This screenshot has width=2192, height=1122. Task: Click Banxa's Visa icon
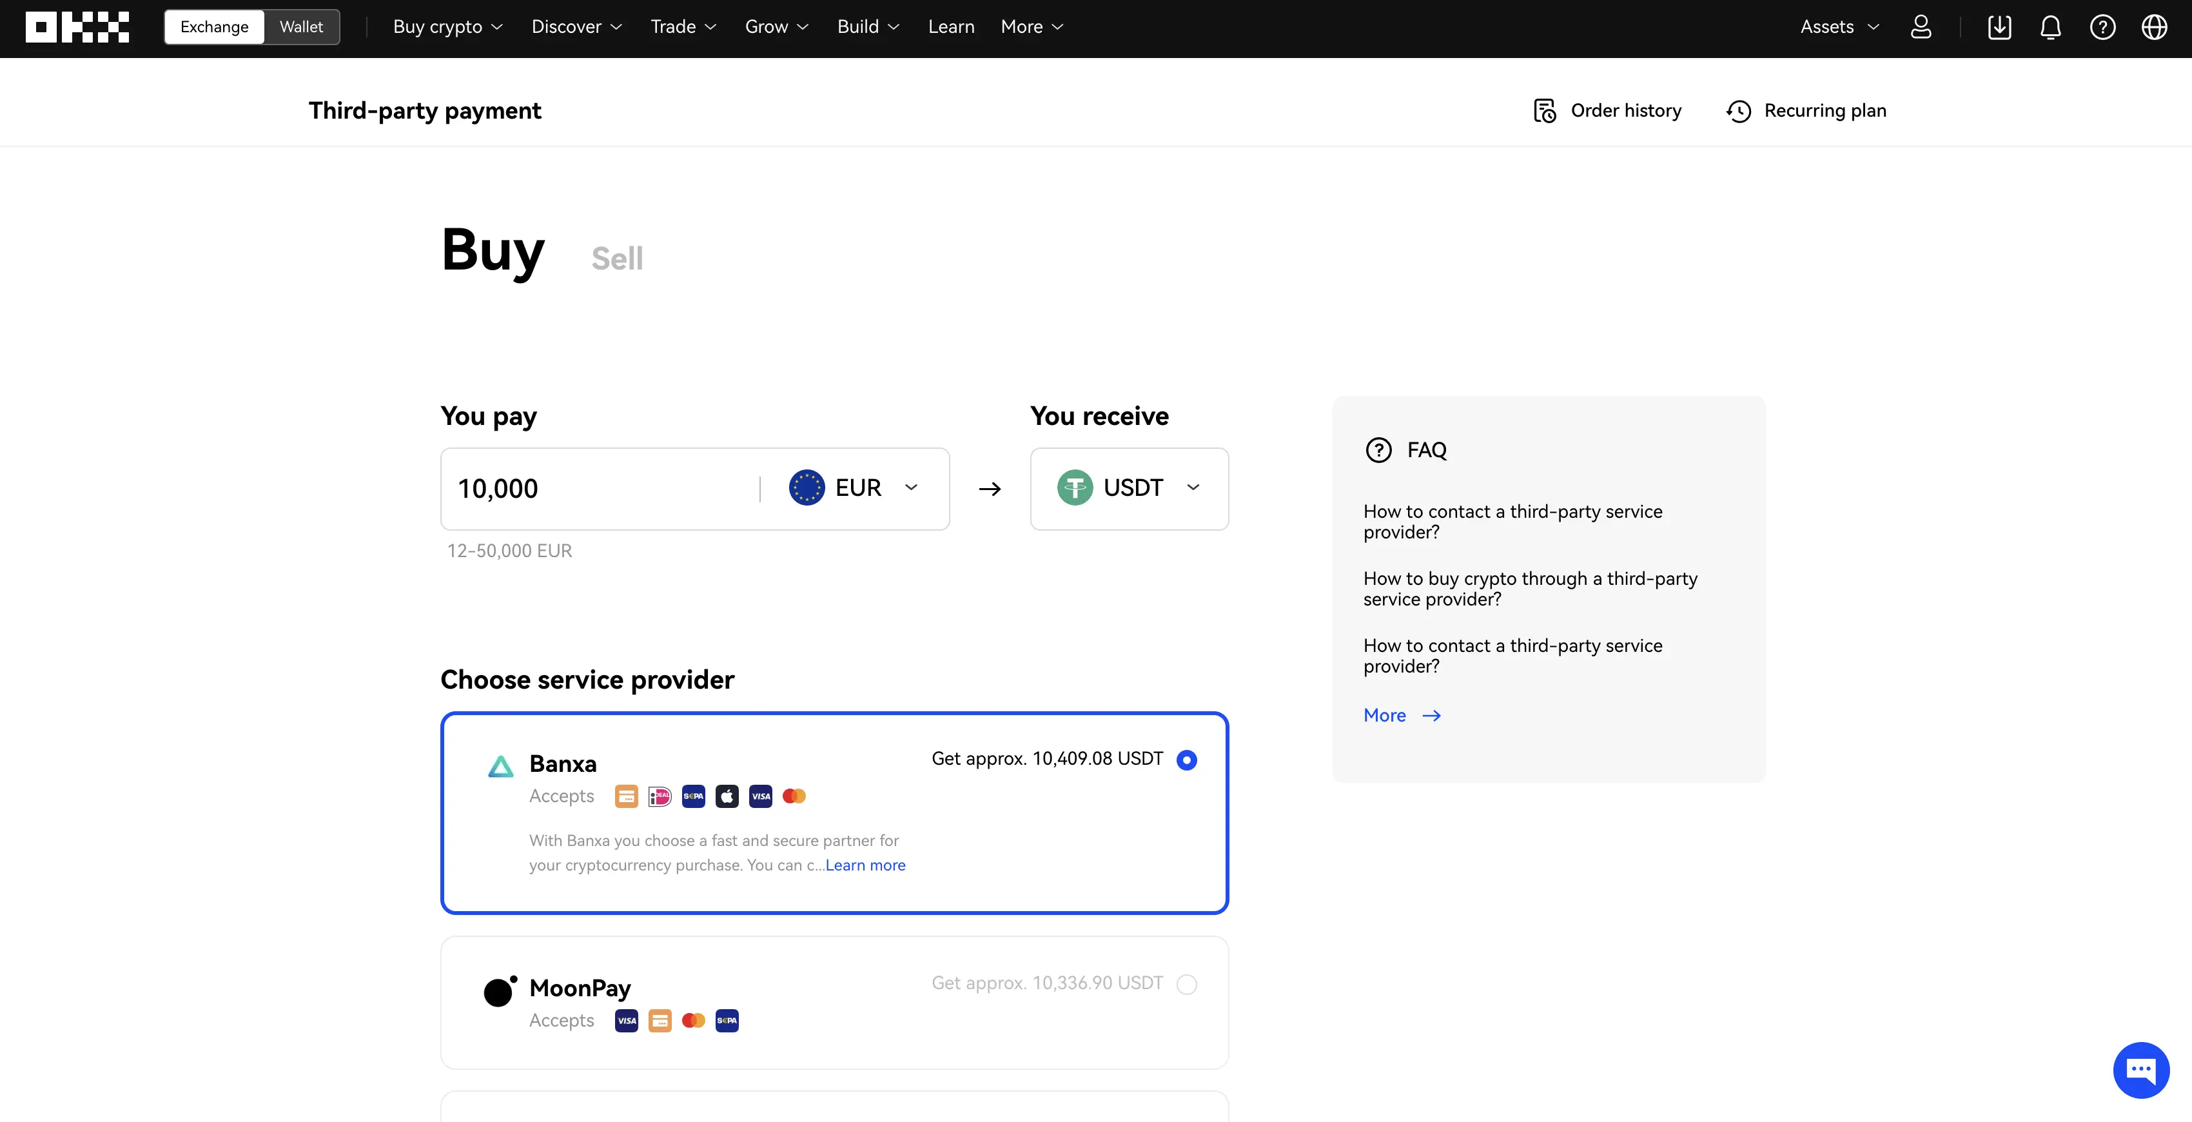[x=761, y=796]
